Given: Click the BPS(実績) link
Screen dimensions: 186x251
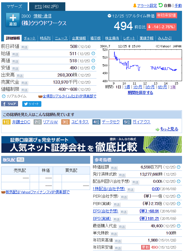Looking at the screenshot, I should (102, 218).
